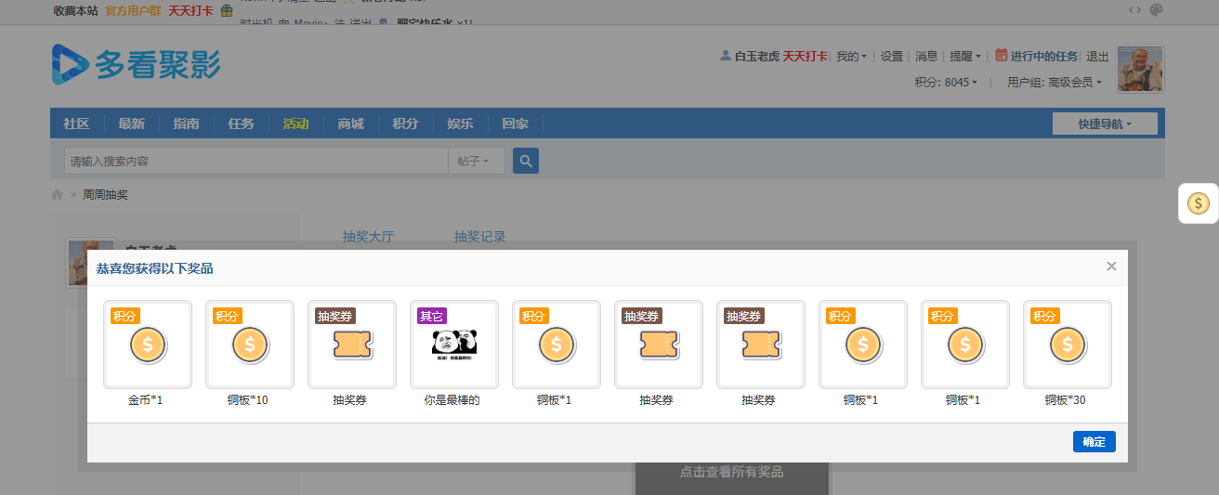Expand the 积分: 8045 dropdown
The width and height of the screenshot is (1219, 495).
[946, 82]
